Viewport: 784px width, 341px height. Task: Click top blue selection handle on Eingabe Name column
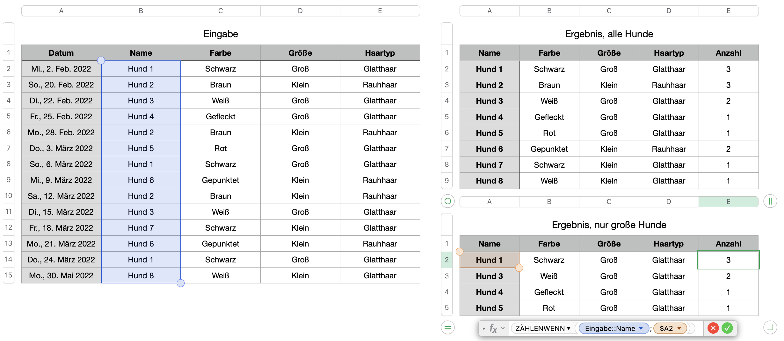(101, 60)
